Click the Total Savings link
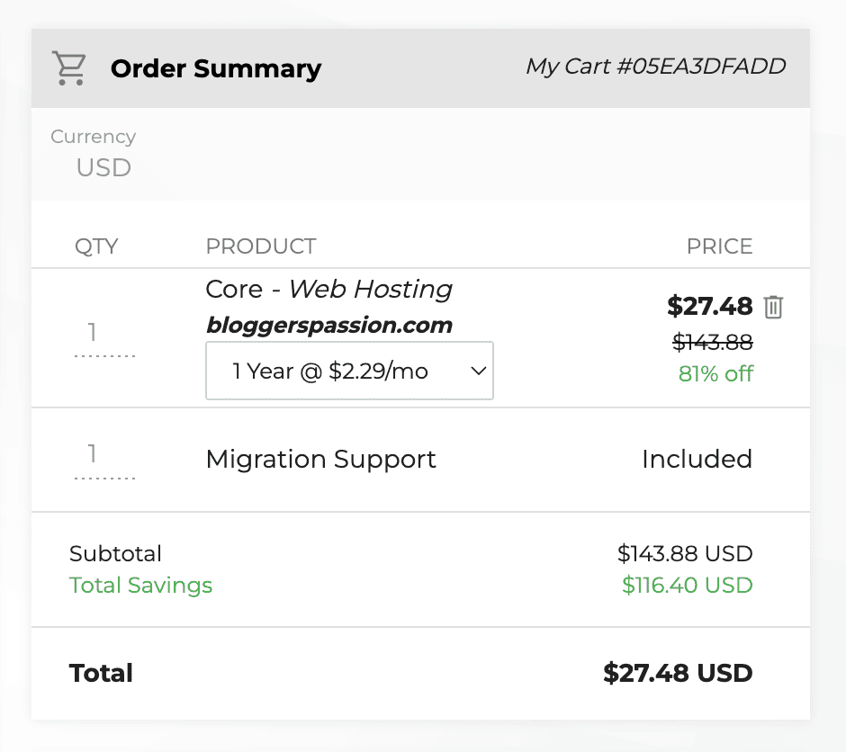This screenshot has width=846, height=752. [x=140, y=585]
